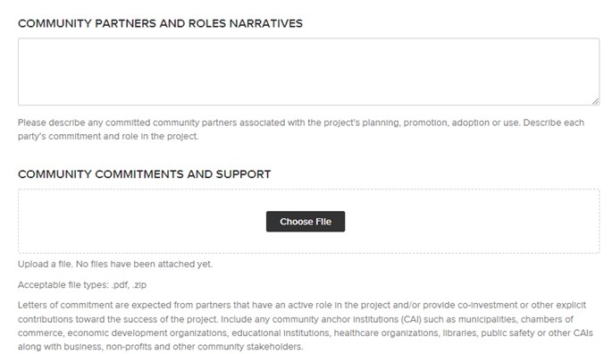The height and width of the screenshot is (354, 612).
Task: Click the word 'NARRATIVES' in the first heading
Action: pos(266,23)
